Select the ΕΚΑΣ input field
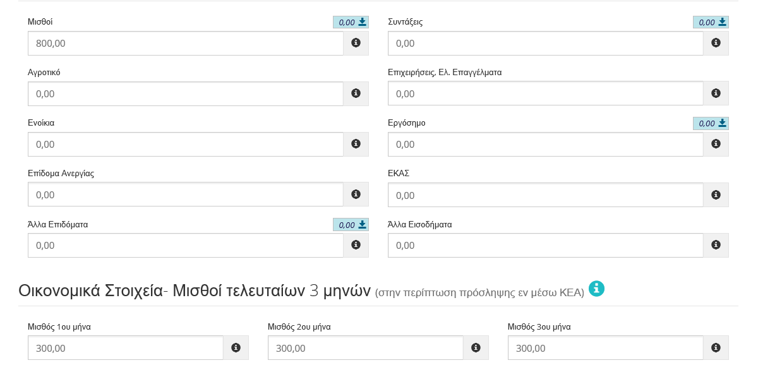 [546, 195]
